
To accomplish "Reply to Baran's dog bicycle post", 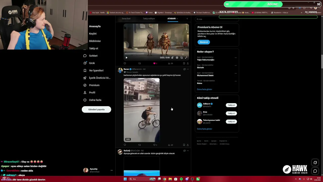I will click(x=125, y=145).
